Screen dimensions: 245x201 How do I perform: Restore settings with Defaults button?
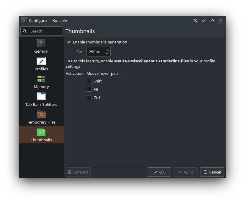pyautogui.click(x=78, y=172)
